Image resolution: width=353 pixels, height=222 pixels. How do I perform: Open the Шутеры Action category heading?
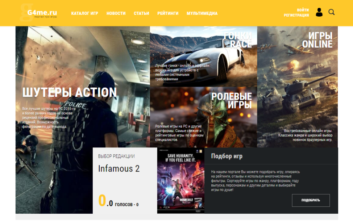(70, 92)
